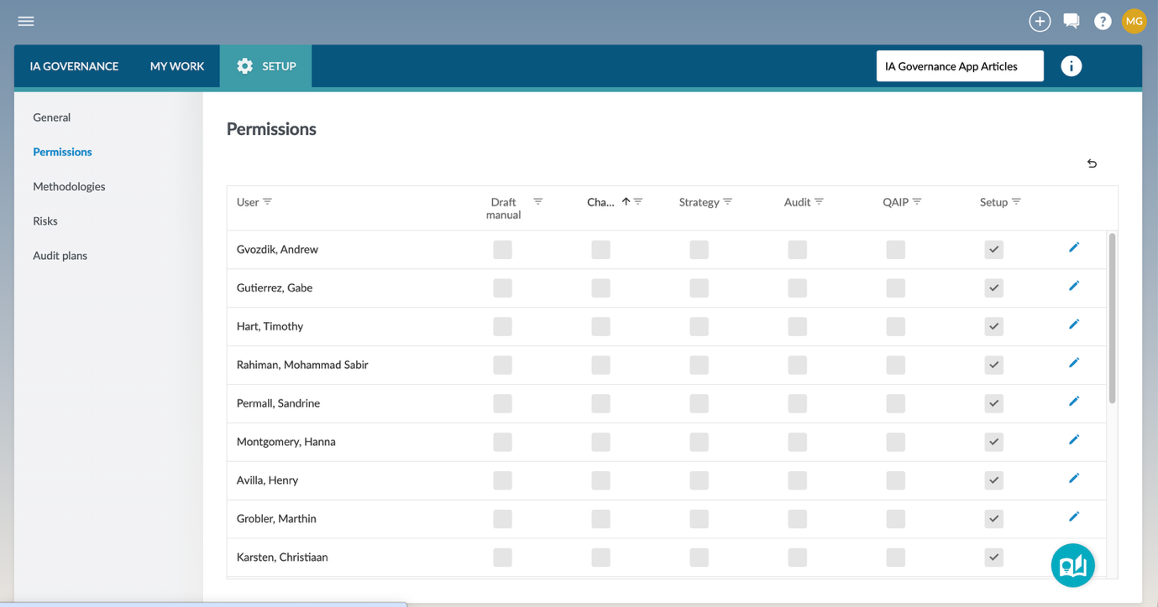Open the chat messages icon
The image size is (1158, 607).
coord(1071,22)
